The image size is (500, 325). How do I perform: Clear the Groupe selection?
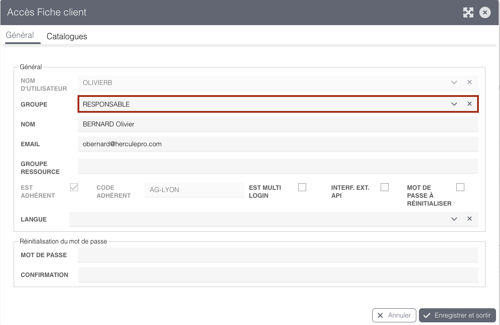tap(470, 104)
